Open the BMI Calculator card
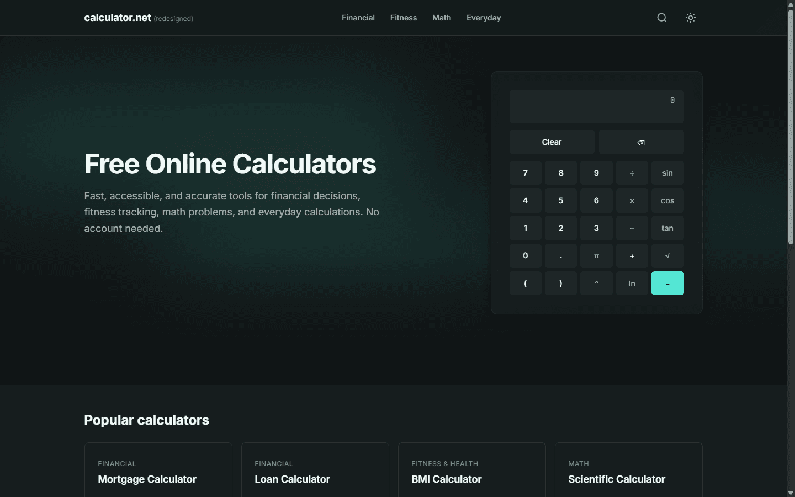Image resolution: width=795 pixels, height=497 pixels. pyautogui.click(x=472, y=470)
